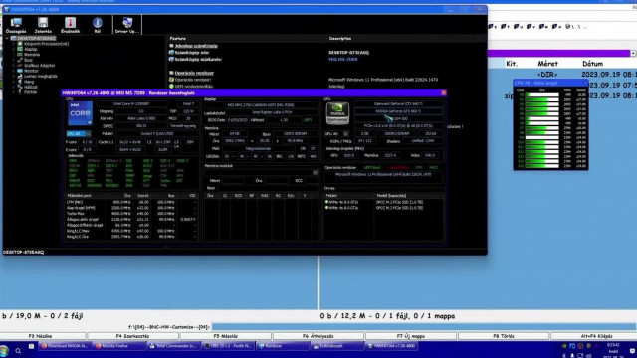The width and height of the screenshot is (637, 358).
Task: Open the Összegzés summary toolbar icon
Action: pyautogui.click(x=16, y=25)
